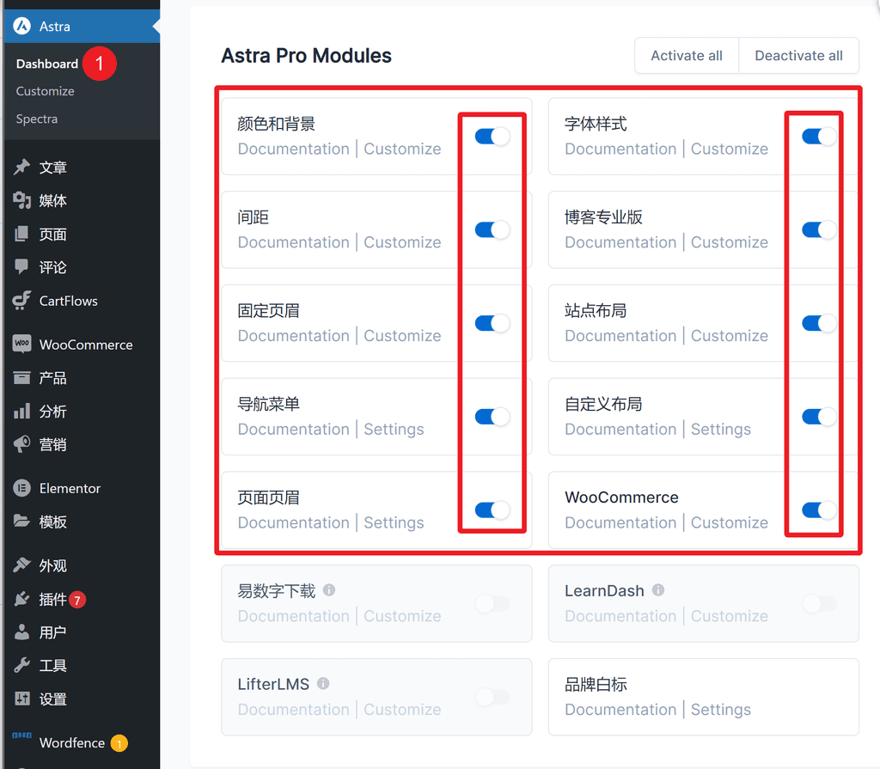Open Documentation link for 博客专业版
The width and height of the screenshot is (880, 769).
620,242
